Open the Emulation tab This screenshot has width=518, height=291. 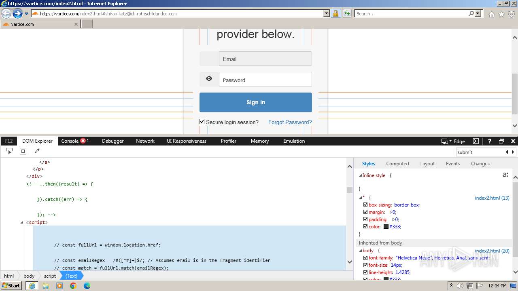tap(294, 141)
